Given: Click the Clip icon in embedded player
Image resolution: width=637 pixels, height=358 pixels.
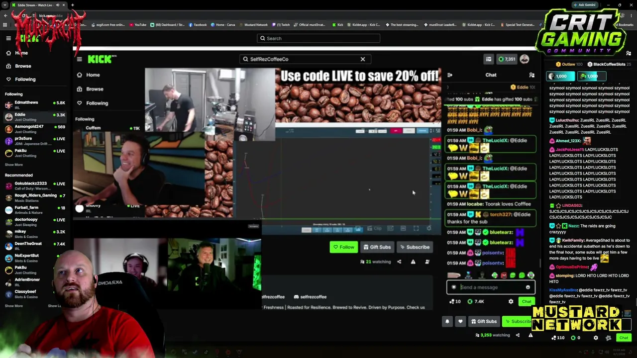Looking at the screenshot, I should tap(374, 229).
